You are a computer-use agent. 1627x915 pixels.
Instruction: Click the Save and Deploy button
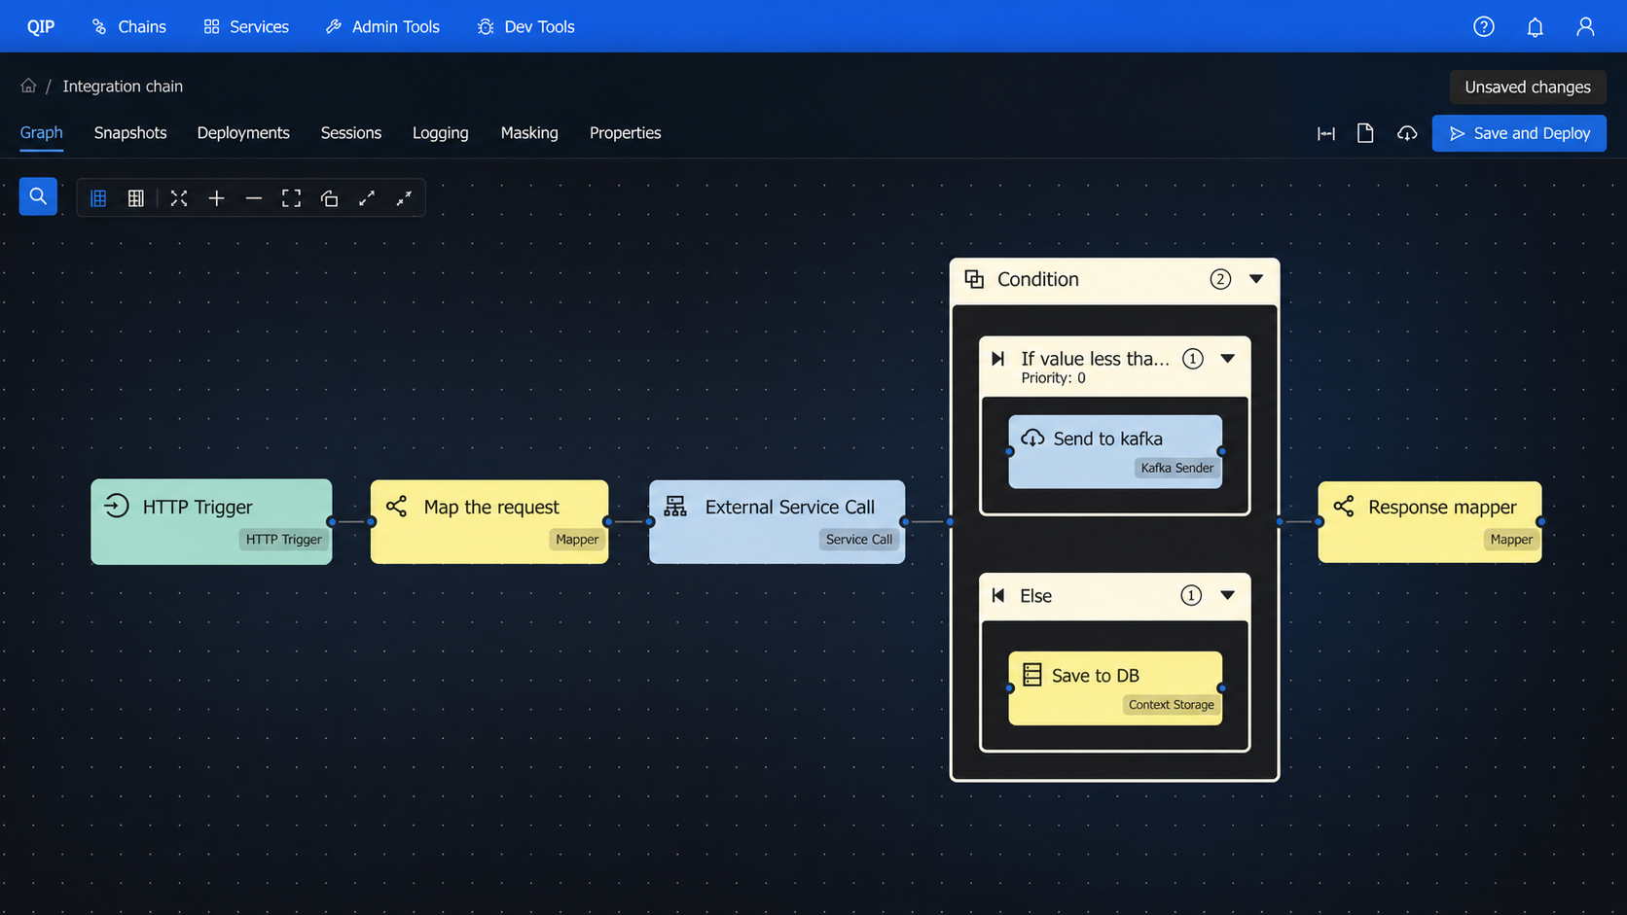[x=1519, y=133]
